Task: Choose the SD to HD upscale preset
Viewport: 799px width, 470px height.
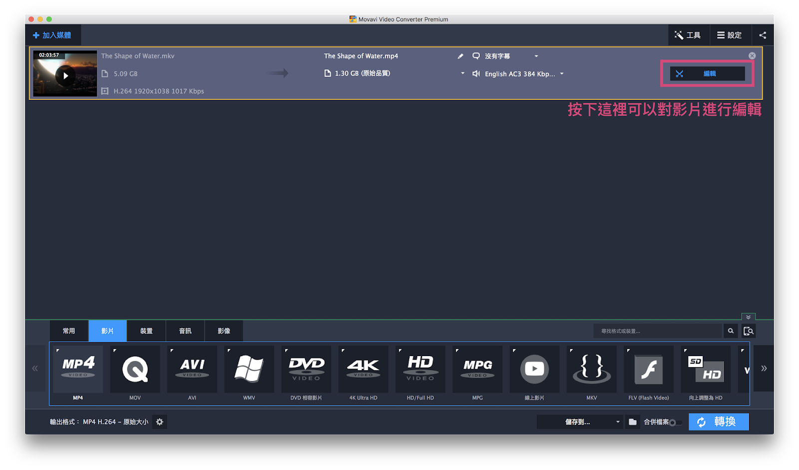Action: (706, 369)
